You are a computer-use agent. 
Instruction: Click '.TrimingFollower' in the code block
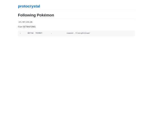tap(82, 33)
